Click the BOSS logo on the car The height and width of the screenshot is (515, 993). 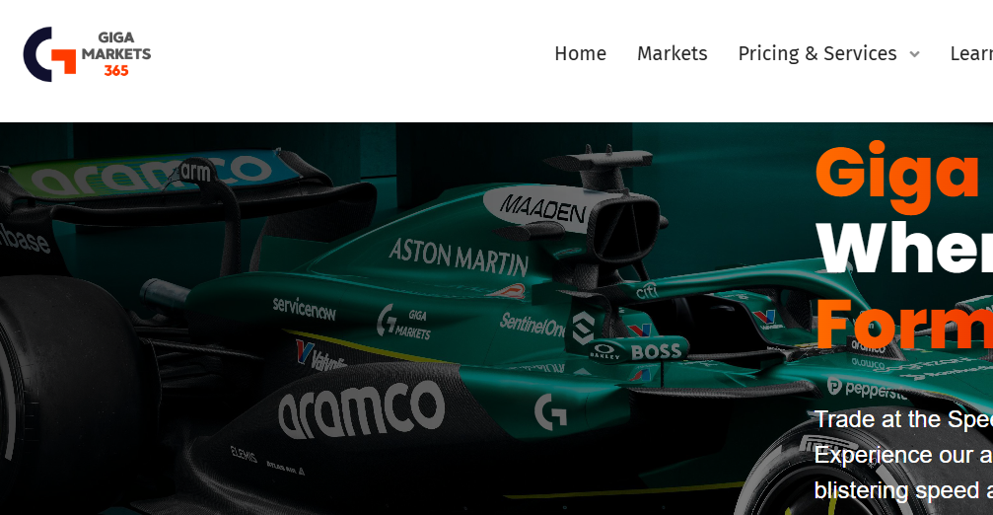656,351
